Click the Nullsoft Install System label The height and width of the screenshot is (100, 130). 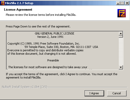[x=25, y=87]
